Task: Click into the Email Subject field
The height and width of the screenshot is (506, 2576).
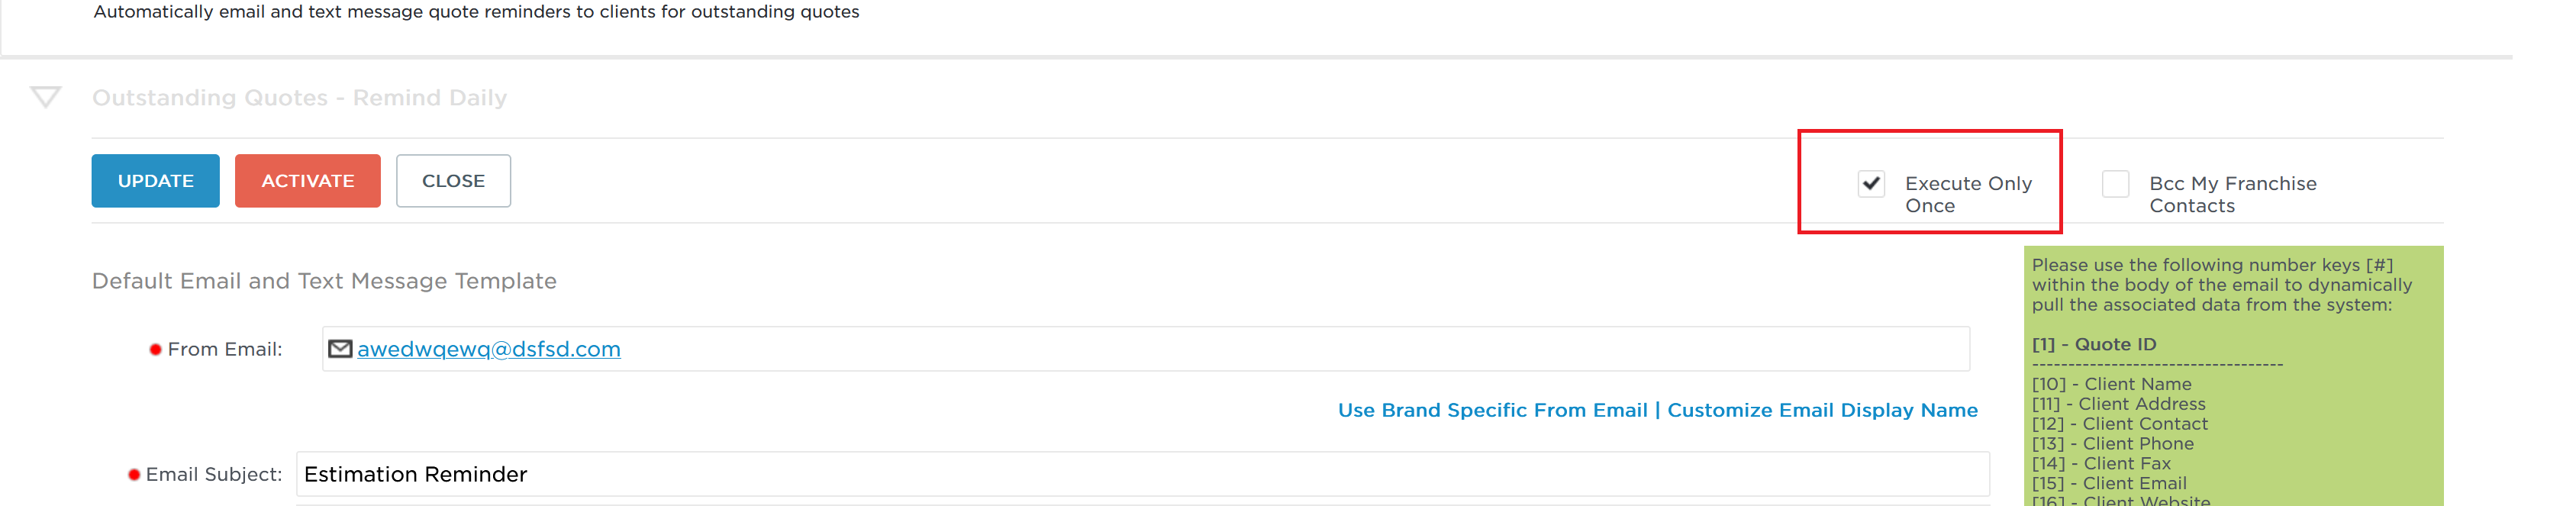Action: pos(1142,474)
